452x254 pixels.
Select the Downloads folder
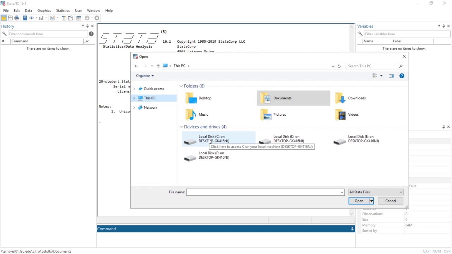(368, 98)
